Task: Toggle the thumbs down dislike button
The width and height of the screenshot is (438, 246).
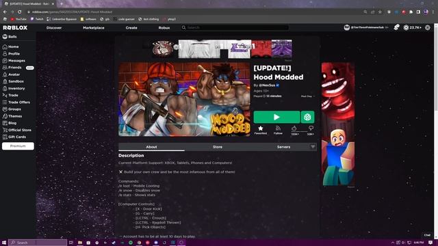Action: click(311, 128)
